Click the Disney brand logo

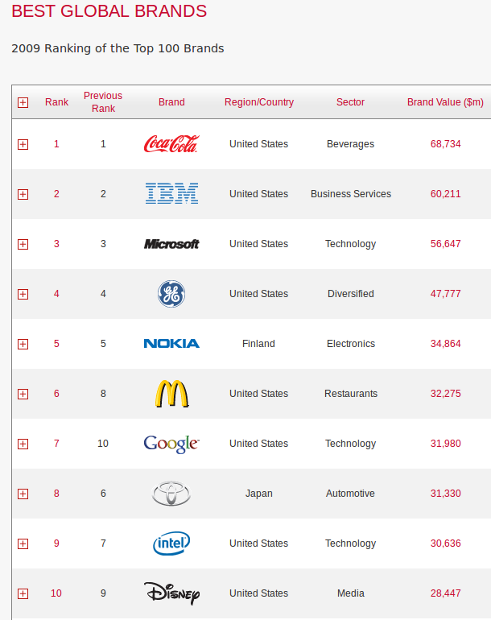171,593
